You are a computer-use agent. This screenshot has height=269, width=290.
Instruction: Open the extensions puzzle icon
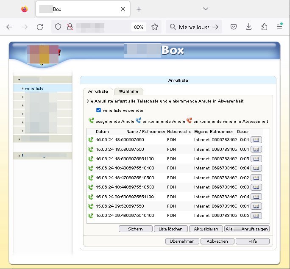pos(264,27)
